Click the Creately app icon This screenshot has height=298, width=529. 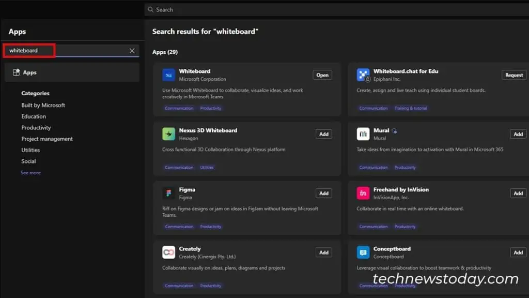point(168,252)
